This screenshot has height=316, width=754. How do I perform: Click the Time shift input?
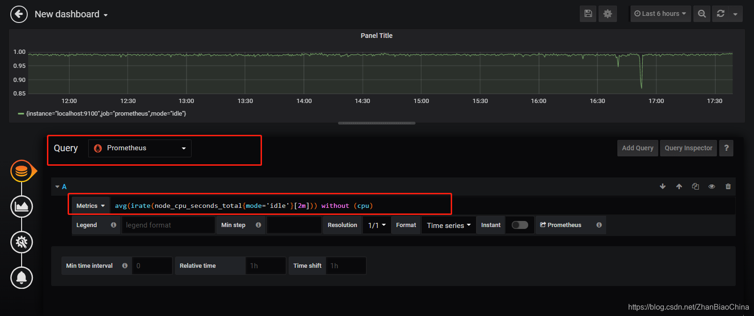[x=346, y=265]
